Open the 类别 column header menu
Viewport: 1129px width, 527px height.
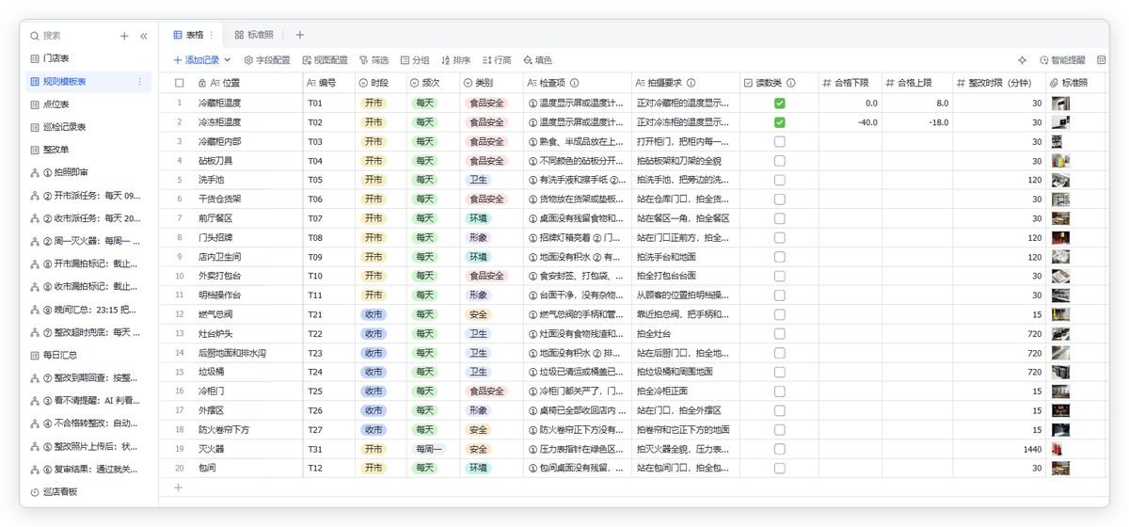pyautogui.click(x=491, y=83)
